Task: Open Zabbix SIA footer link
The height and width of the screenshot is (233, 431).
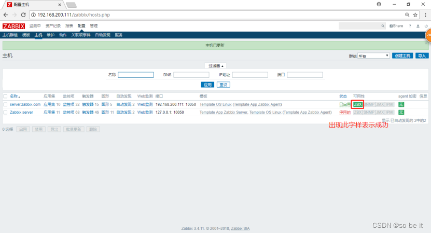Action: (x=240, y=228)
